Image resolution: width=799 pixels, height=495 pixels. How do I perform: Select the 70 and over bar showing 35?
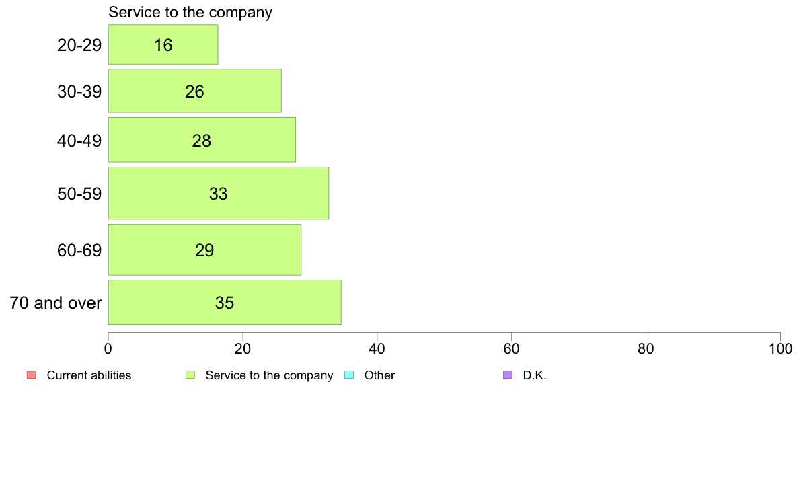tap(225, 302)
